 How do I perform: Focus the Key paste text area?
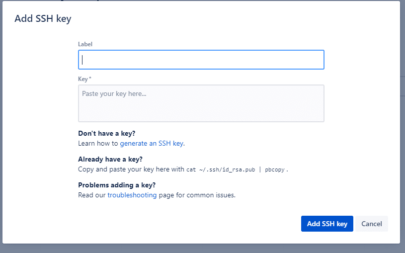201,103
